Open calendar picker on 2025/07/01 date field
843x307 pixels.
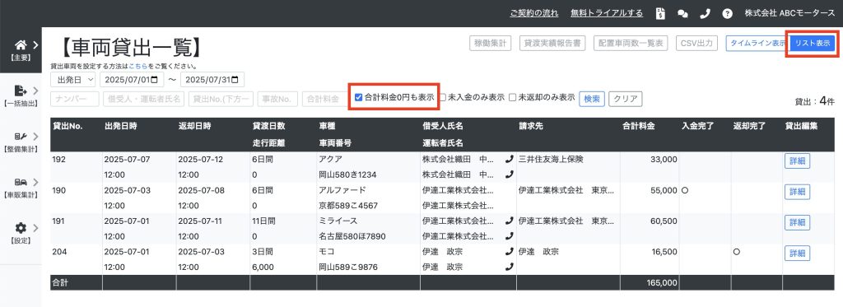pyautogui.click(x=154, y=80)
